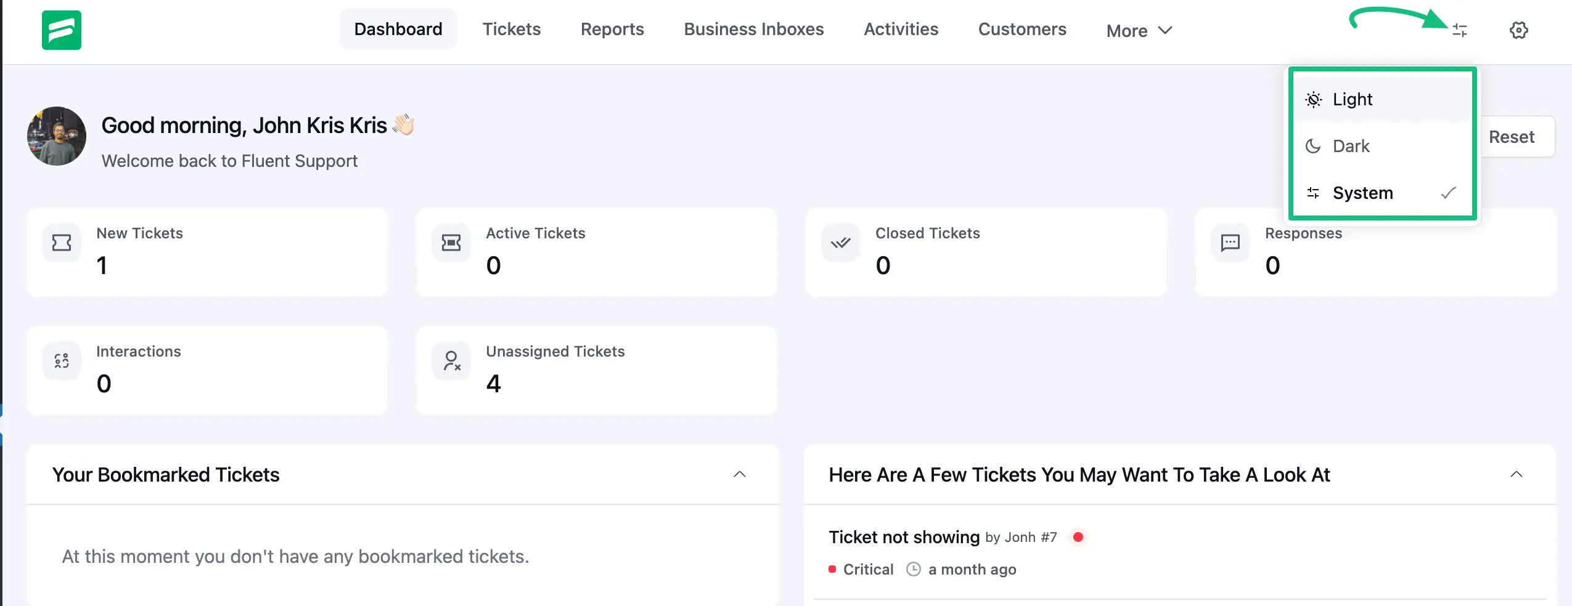Click the Interactions people icon
This screenshot has width=1572, height=606.
coord(61,361)
